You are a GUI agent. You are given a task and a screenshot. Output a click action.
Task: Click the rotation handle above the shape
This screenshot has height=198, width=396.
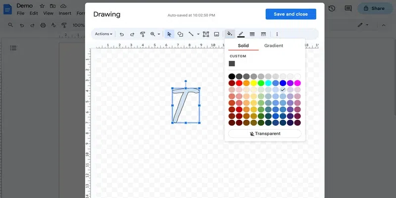[186, 81]
